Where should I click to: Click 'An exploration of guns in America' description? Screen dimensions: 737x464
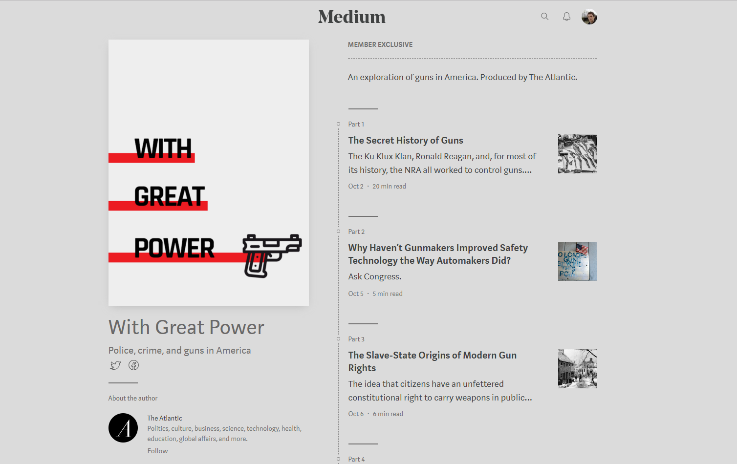point(462,77)
